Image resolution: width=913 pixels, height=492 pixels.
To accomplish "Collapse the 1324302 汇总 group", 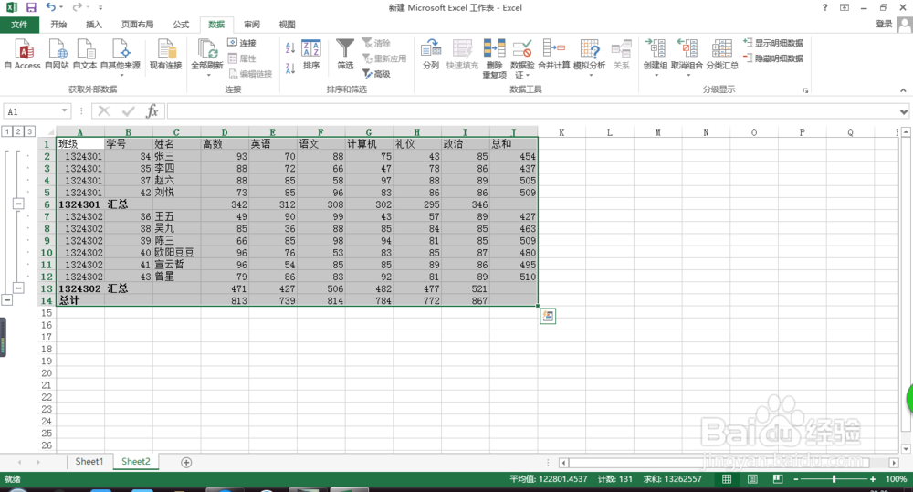I will tap(18, 288).
